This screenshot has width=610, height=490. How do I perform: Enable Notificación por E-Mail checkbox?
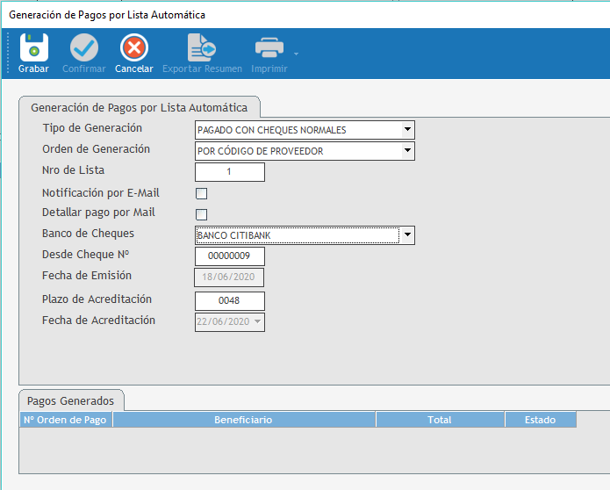click(x=201, y=193)
